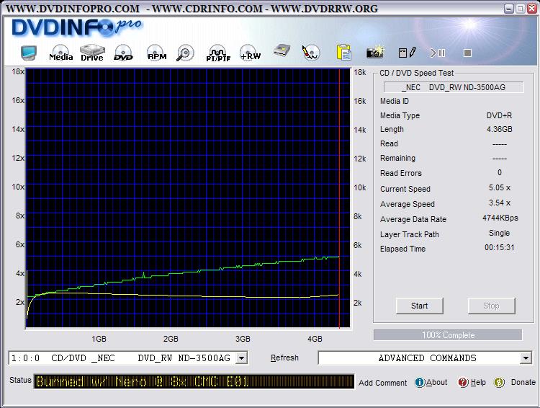Image resolution: width=540 pixels, height=408 pixels.
Task: Open the RPM speed test tool
Action: [157, 53]
